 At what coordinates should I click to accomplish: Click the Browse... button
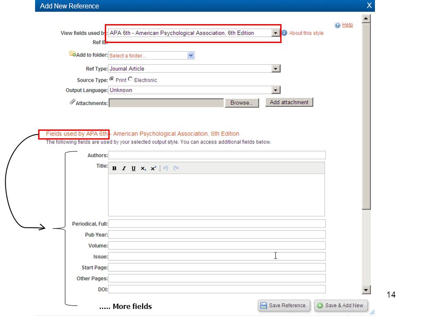242,103
